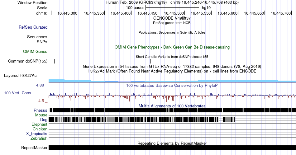The height and width of the screenshot is (155, 296).
Task: Click the 4.88 PhyloP maximum value
Action: click(40, 85)
